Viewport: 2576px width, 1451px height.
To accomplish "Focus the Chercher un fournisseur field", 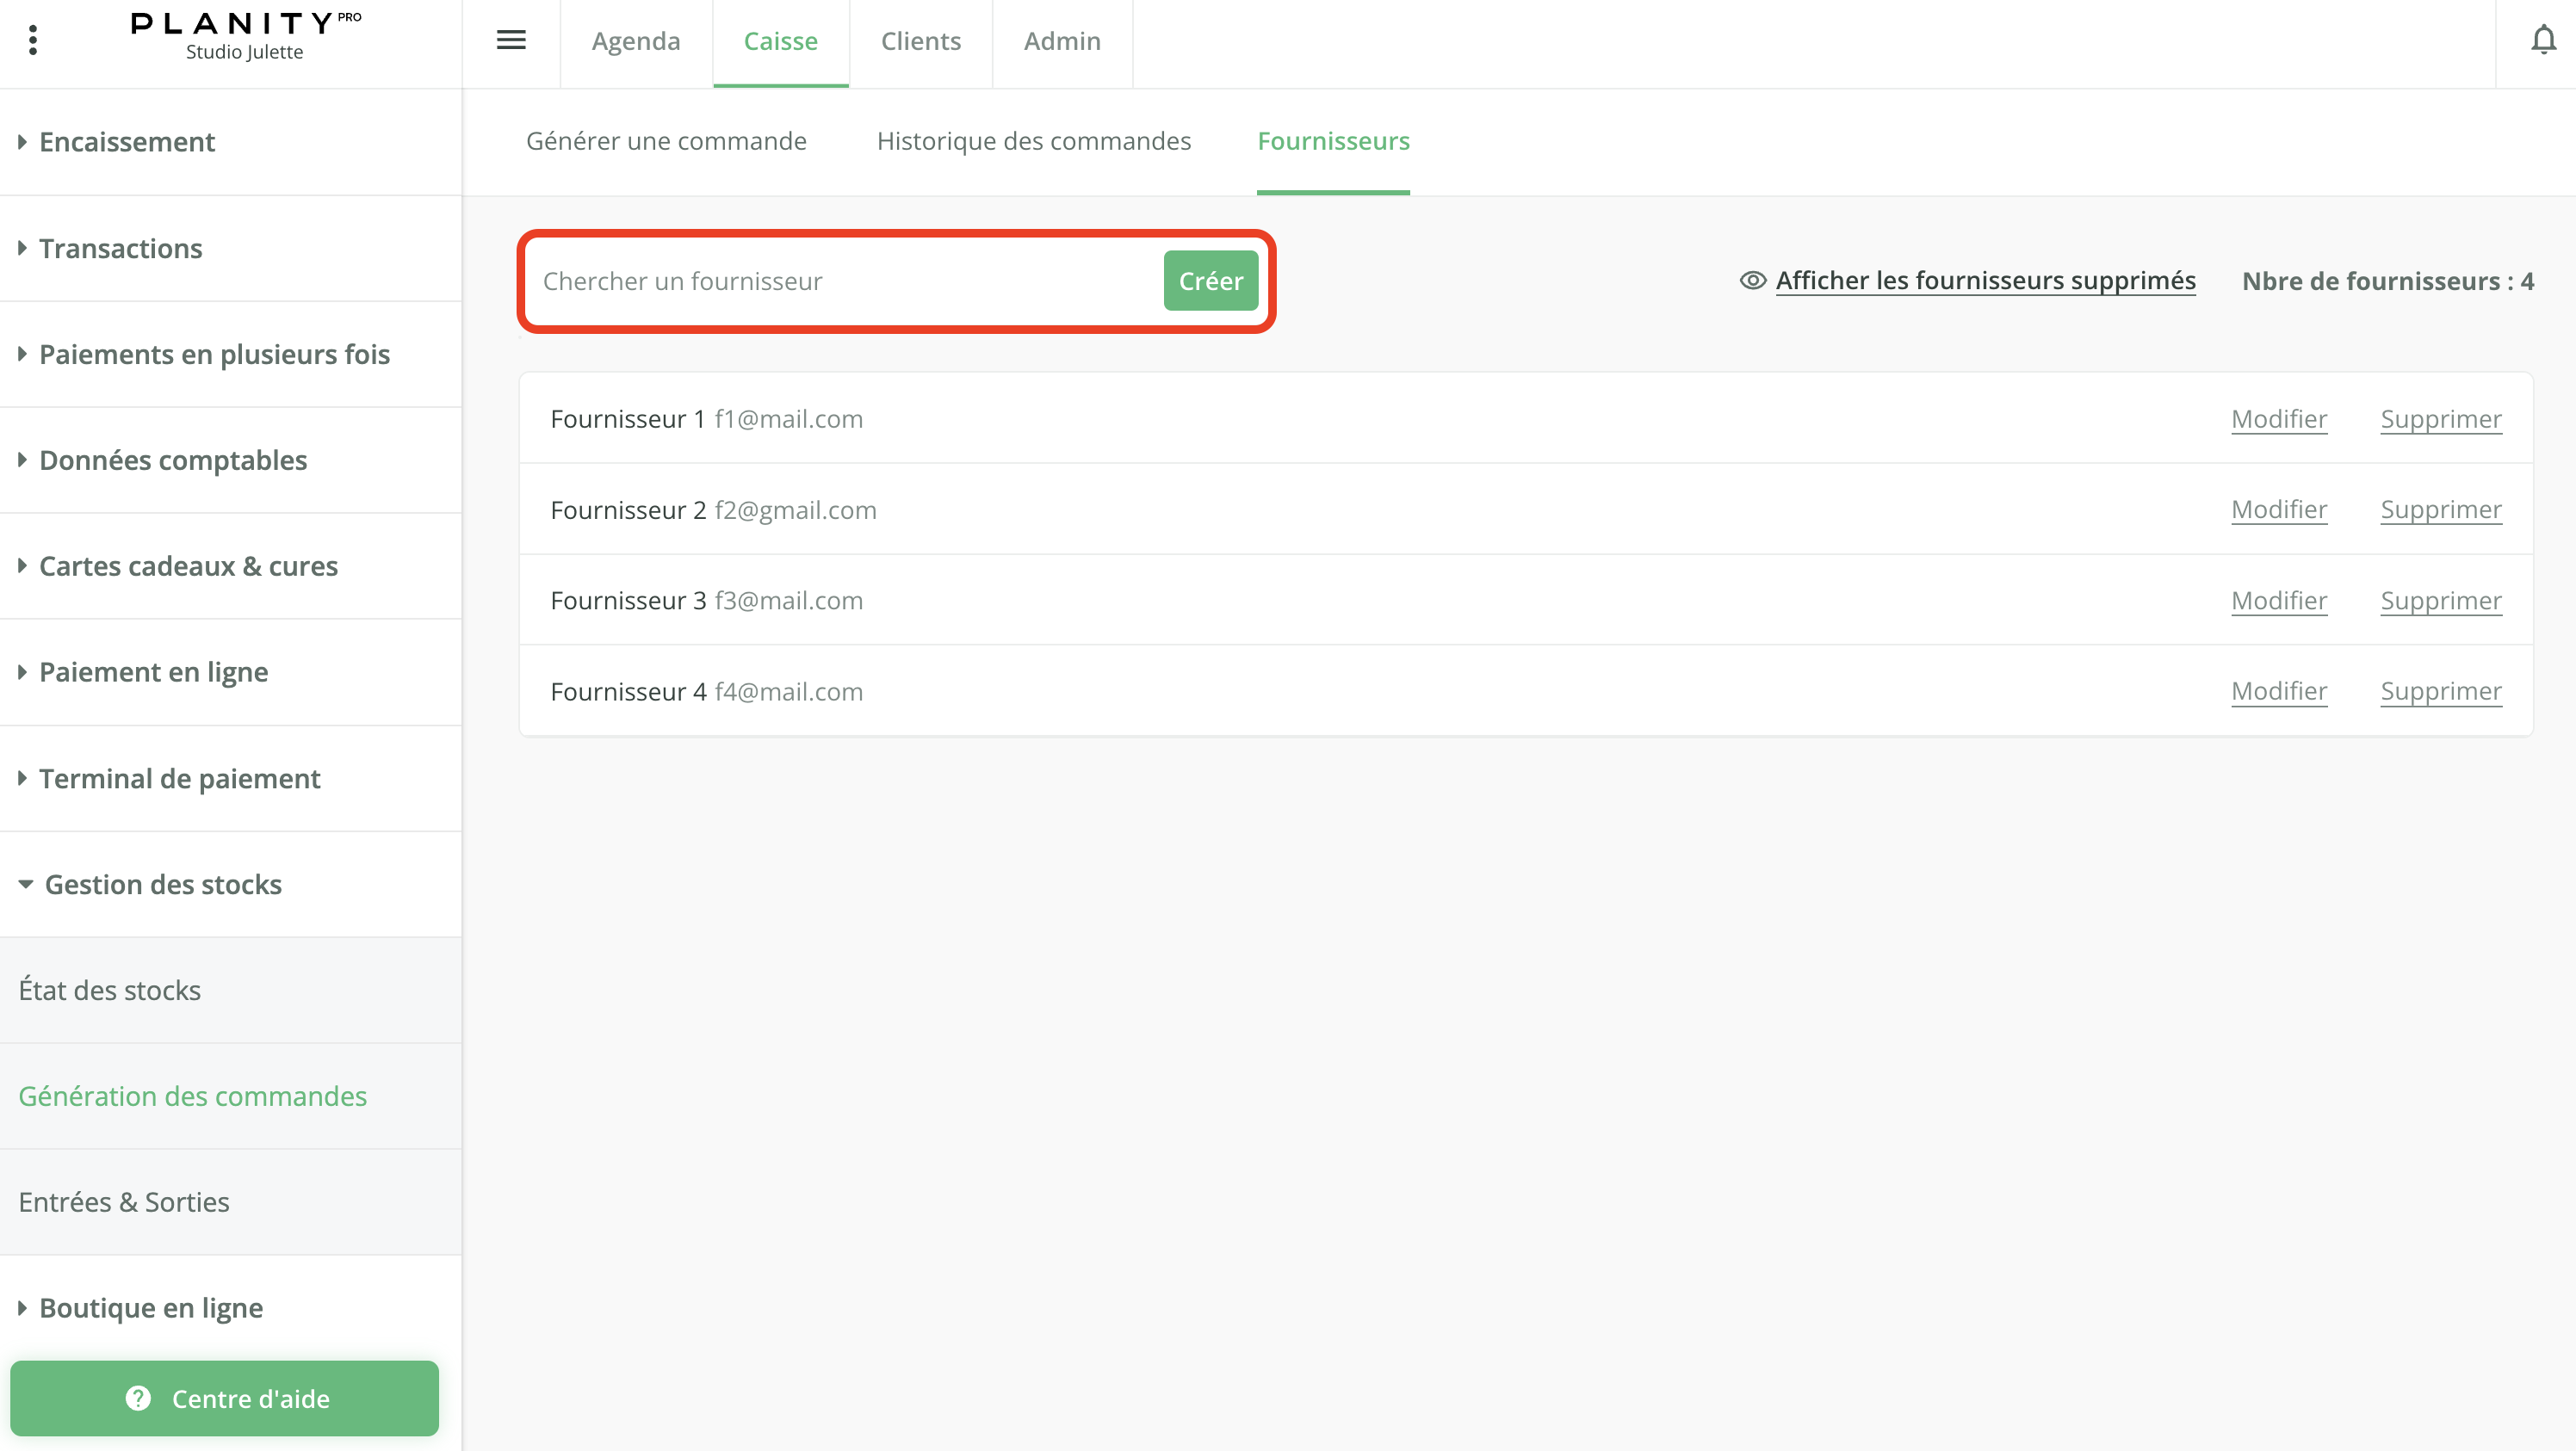I will 845,281.
